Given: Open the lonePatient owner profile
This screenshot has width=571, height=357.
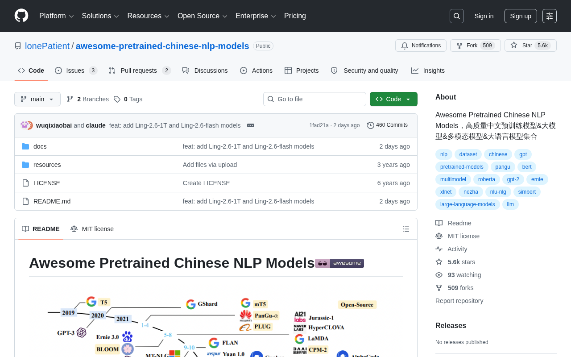Looking at the screenshot, I should coord(47,46).
